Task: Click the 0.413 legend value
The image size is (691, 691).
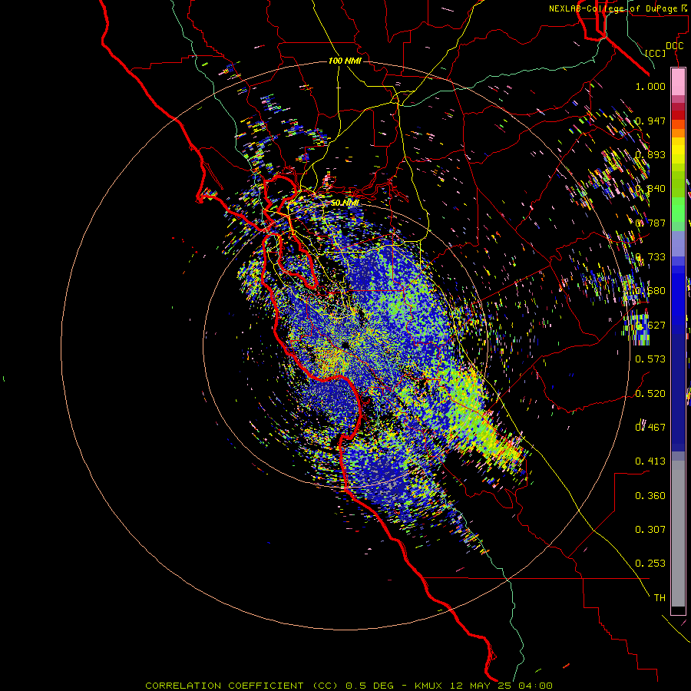Action: (x=650, y=461)
